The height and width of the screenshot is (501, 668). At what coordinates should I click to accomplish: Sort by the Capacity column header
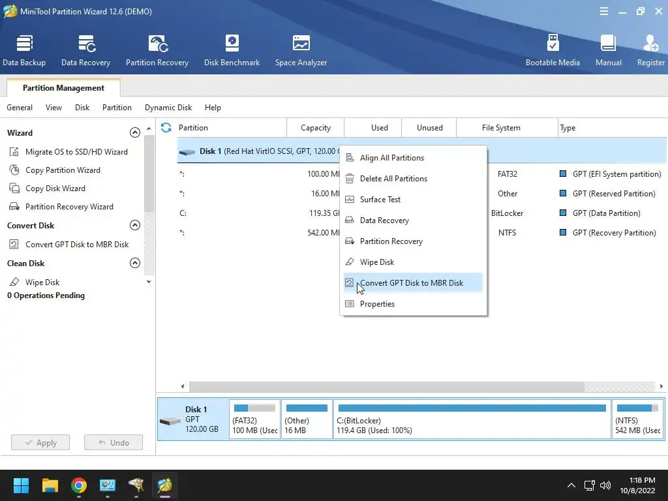pos(315,127)
